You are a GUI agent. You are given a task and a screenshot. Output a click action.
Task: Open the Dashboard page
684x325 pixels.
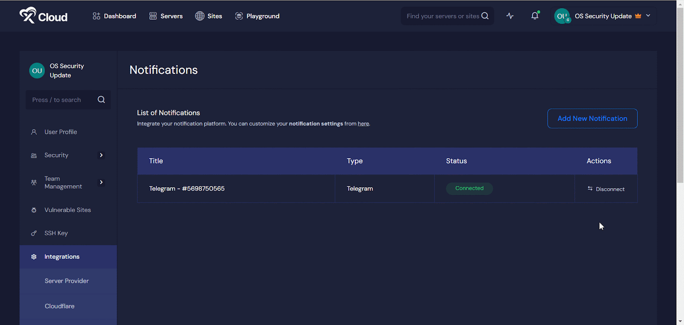pyautogui.click(x=114, y=16)
